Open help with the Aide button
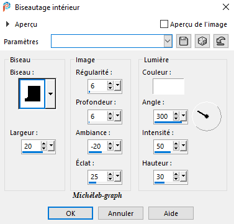 [171, 213]
